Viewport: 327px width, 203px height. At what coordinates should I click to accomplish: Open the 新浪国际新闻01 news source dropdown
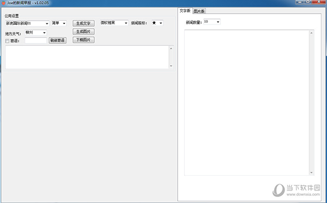tap(27, 23)
